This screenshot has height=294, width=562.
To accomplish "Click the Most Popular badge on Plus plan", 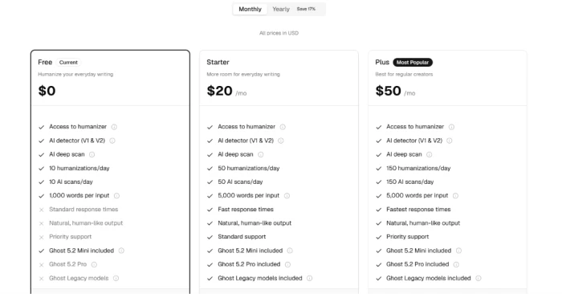I will [x=413, y=63].
